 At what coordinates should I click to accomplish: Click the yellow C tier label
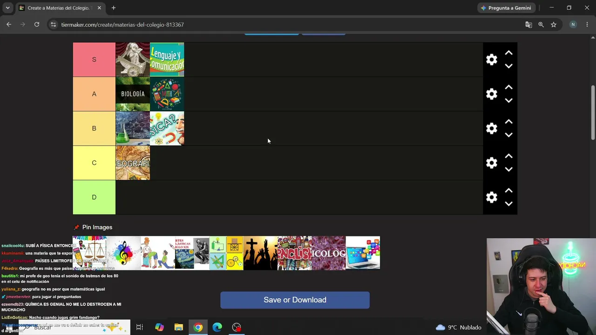[94, 163]
